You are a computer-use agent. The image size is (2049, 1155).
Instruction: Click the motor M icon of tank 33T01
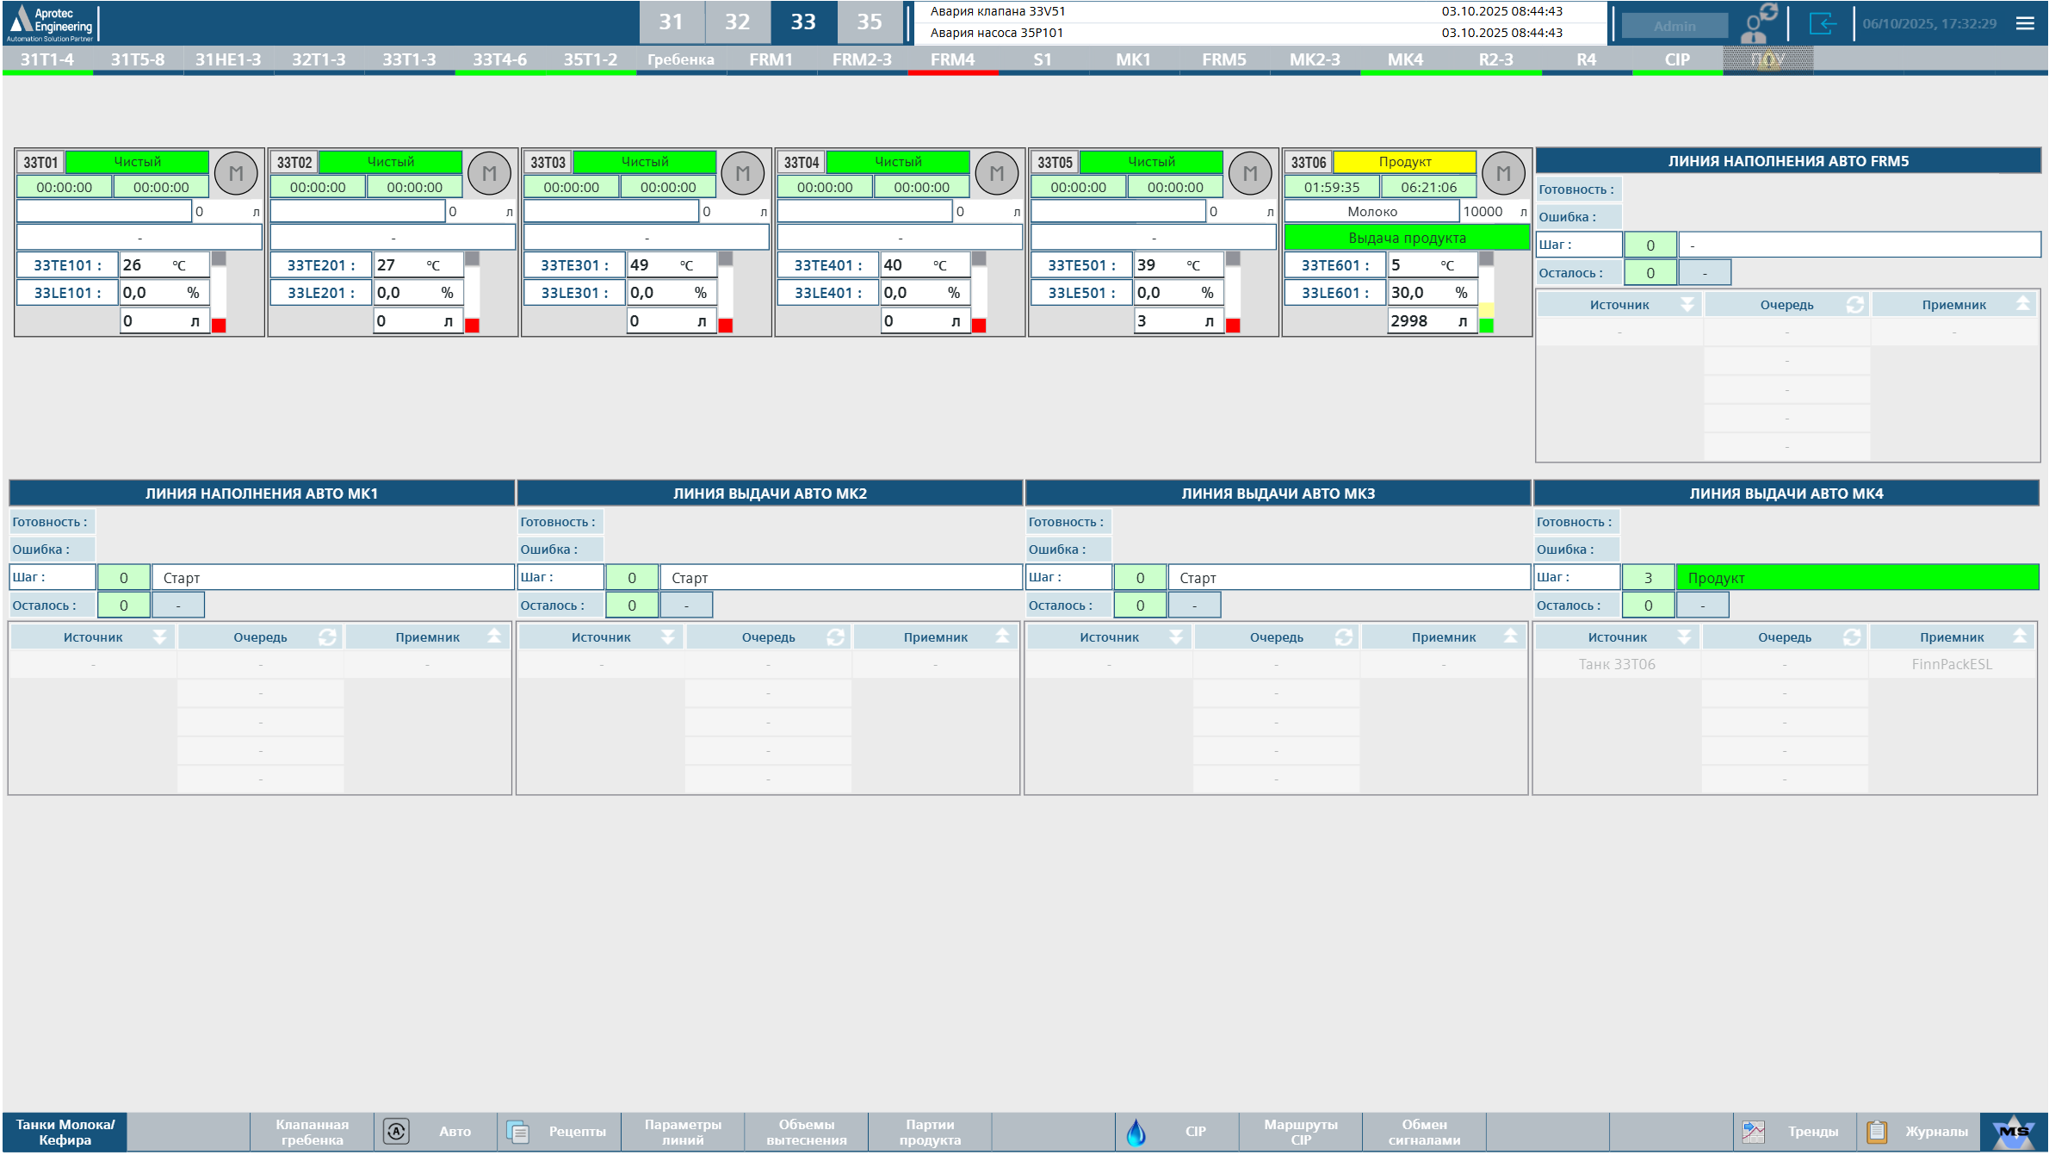236,174
